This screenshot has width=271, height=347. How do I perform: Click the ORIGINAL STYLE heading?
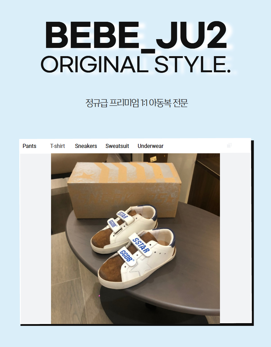(x=136, y=65)
